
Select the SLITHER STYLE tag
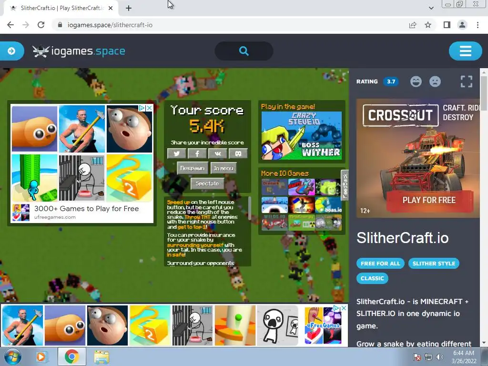pos(434,263)
